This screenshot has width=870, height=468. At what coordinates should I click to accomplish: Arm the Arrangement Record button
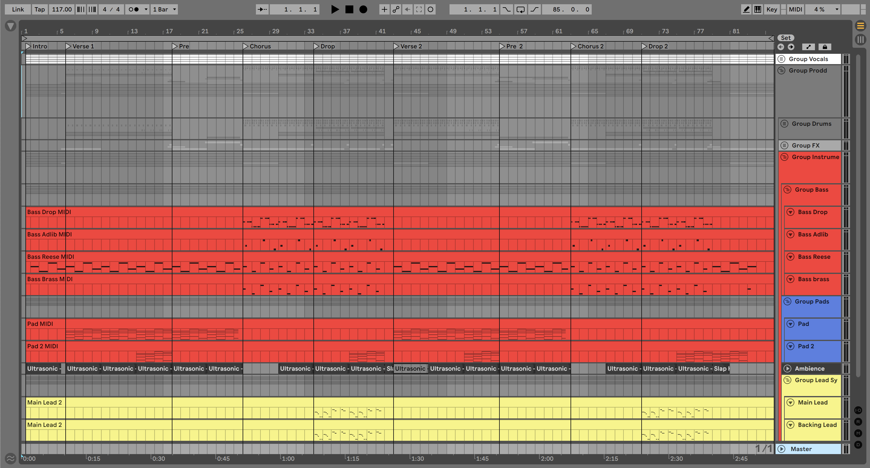tap(363, 9)
